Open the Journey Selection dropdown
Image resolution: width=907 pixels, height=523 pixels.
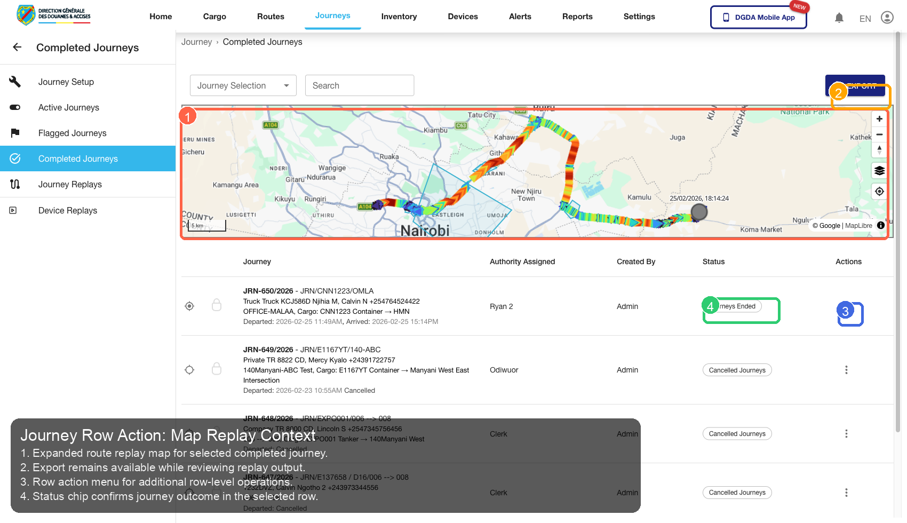coord(243,85)
